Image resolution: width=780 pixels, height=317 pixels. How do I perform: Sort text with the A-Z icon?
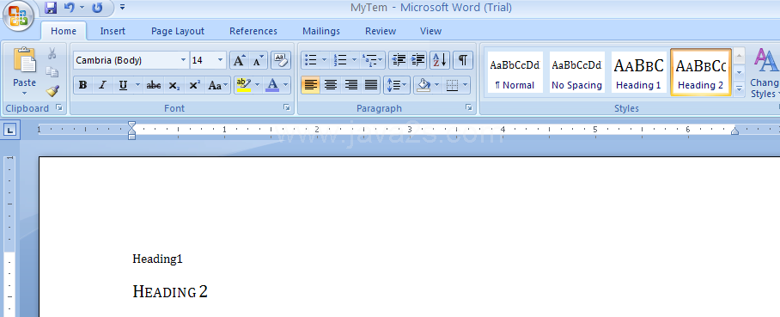click(440, 60)
